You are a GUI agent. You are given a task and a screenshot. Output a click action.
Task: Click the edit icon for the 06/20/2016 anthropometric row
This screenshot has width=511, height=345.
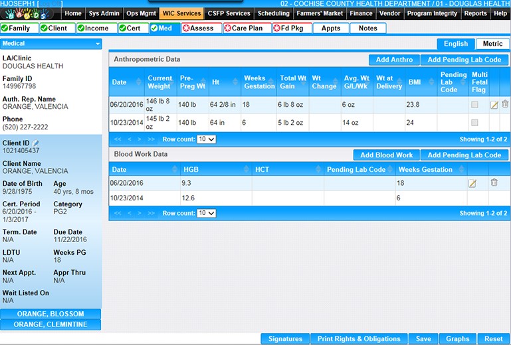pyautogui.click(x=494, y=105)
